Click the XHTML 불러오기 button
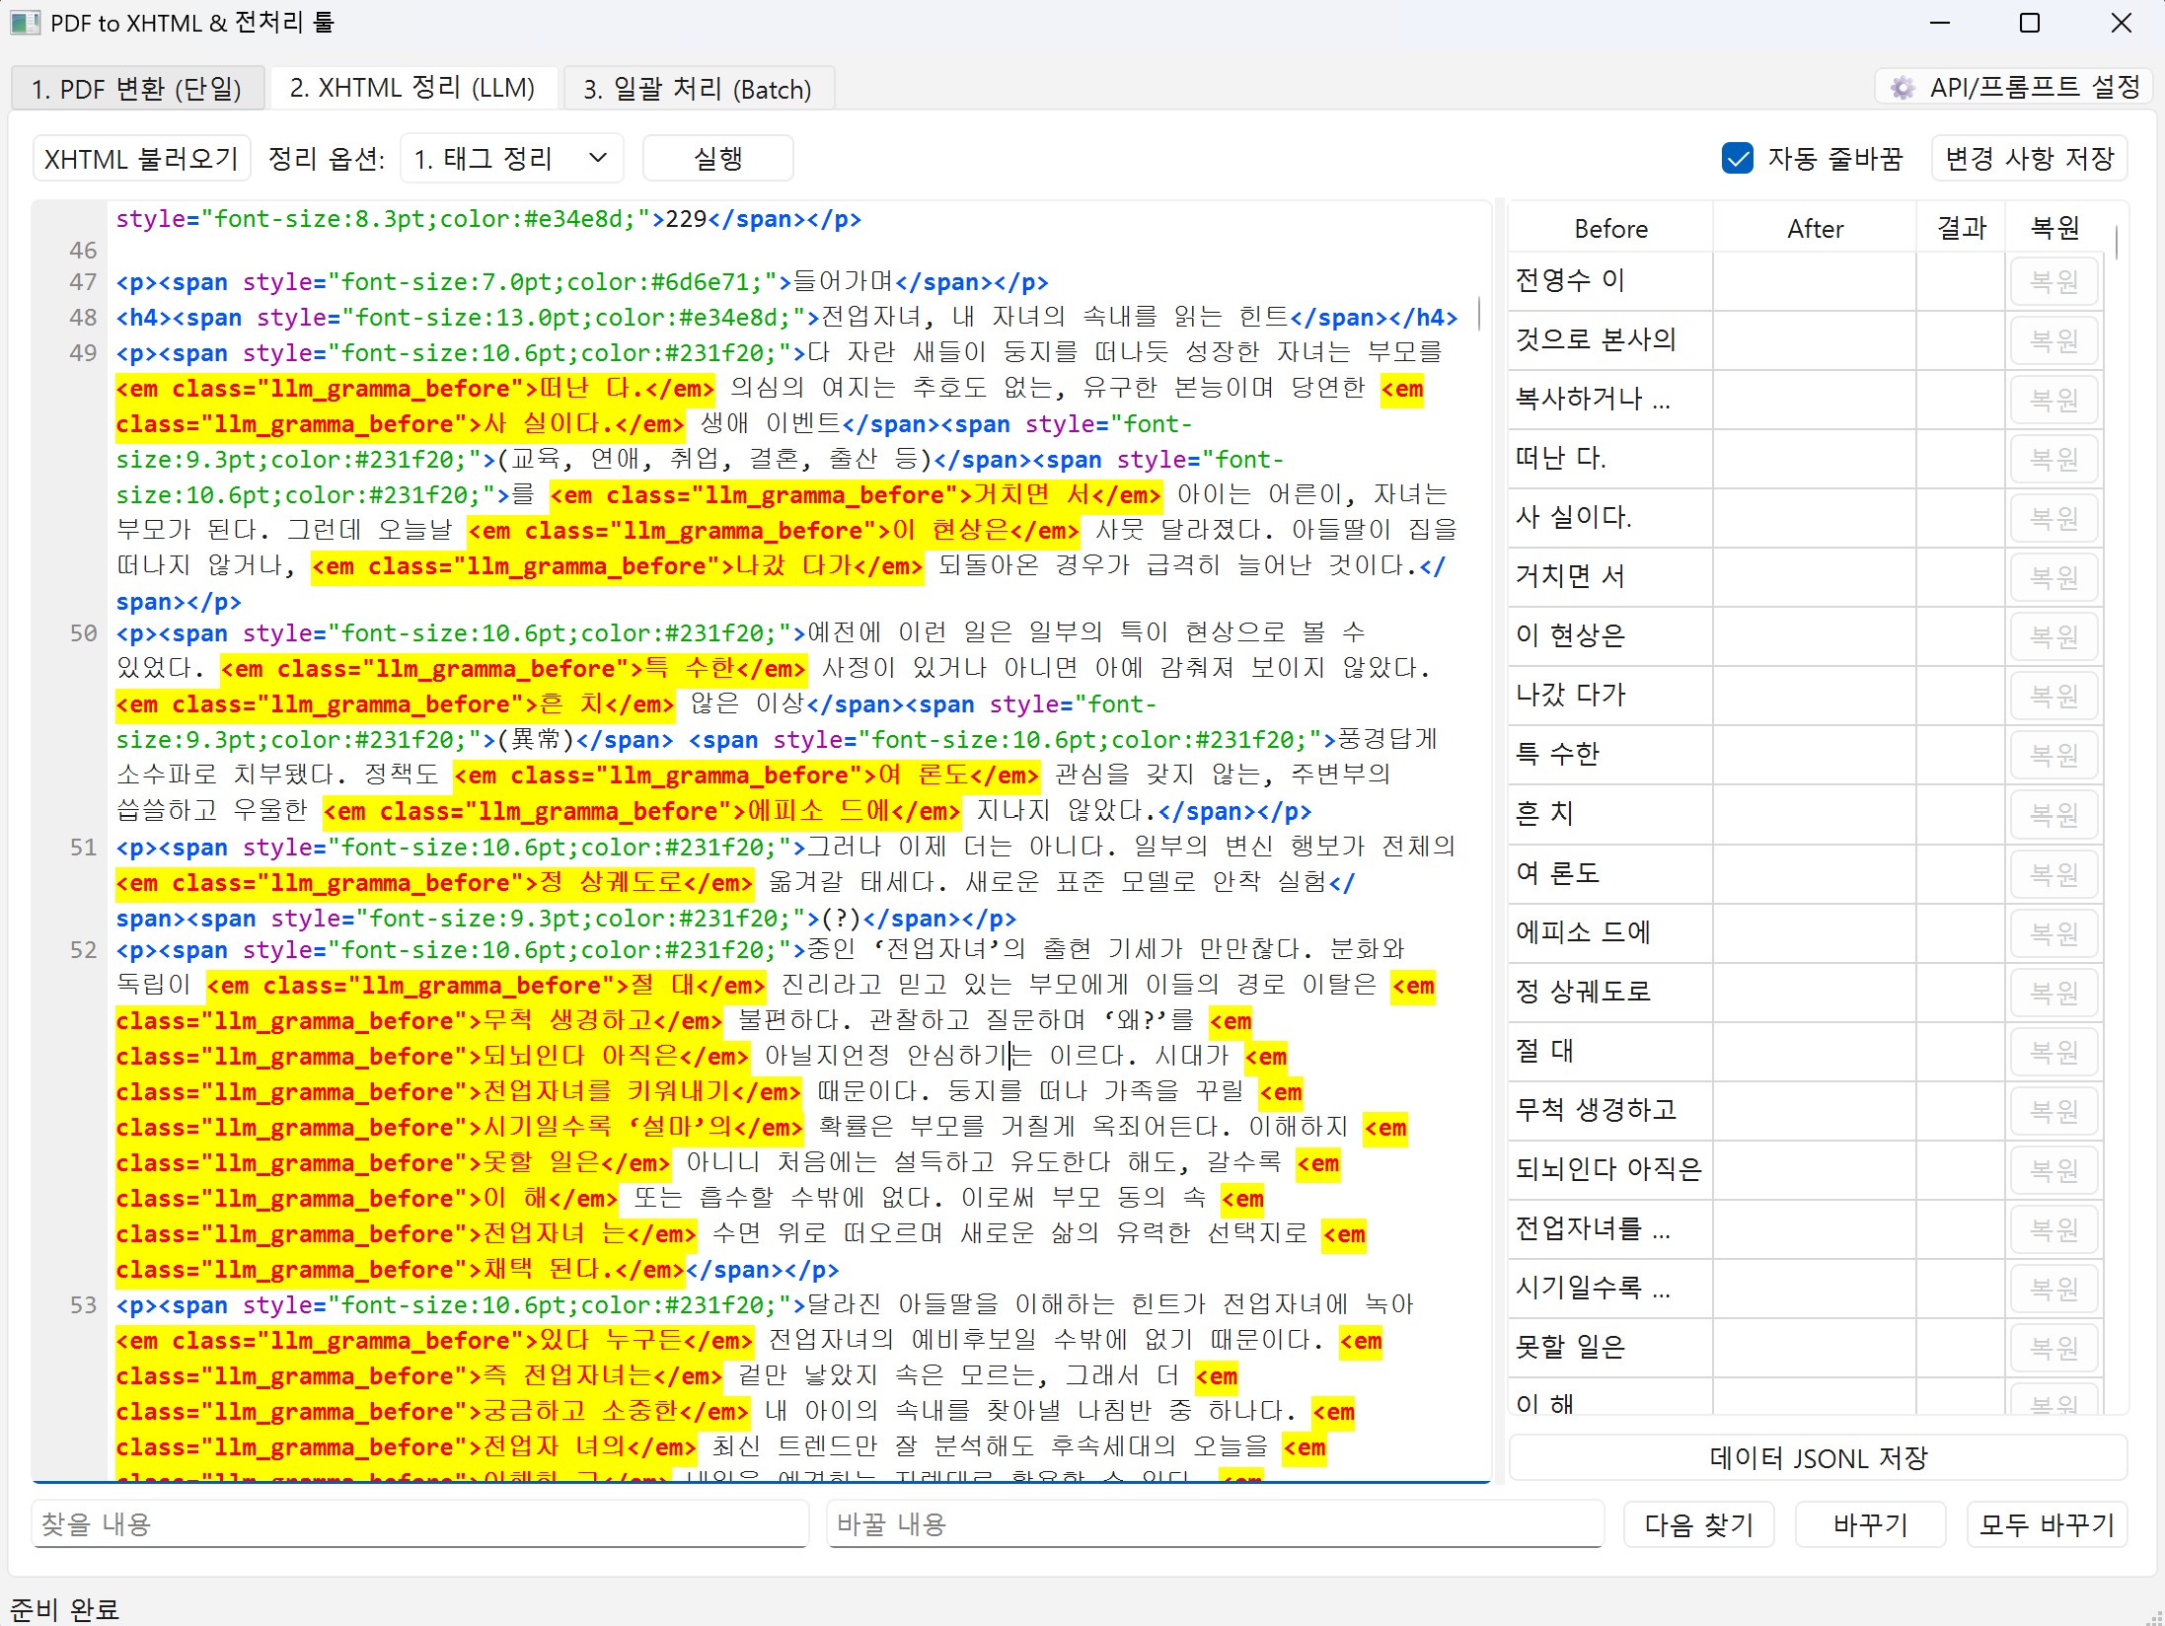The width and height of the screenshot is (2165, 1626). coord(141,159)
